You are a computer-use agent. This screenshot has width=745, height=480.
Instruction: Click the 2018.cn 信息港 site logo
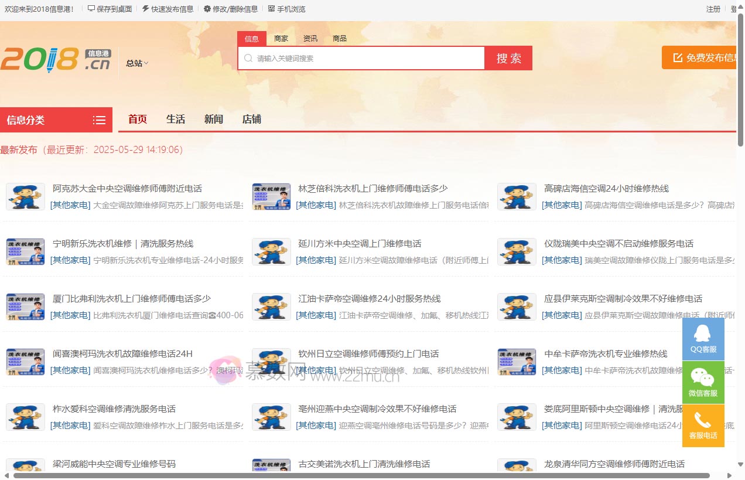56,60
